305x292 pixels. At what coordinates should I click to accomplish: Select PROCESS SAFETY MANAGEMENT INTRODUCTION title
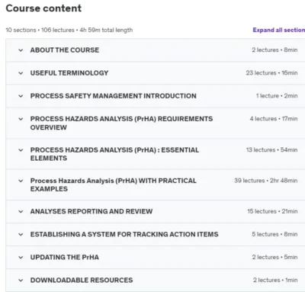click(x=113, y=96)
